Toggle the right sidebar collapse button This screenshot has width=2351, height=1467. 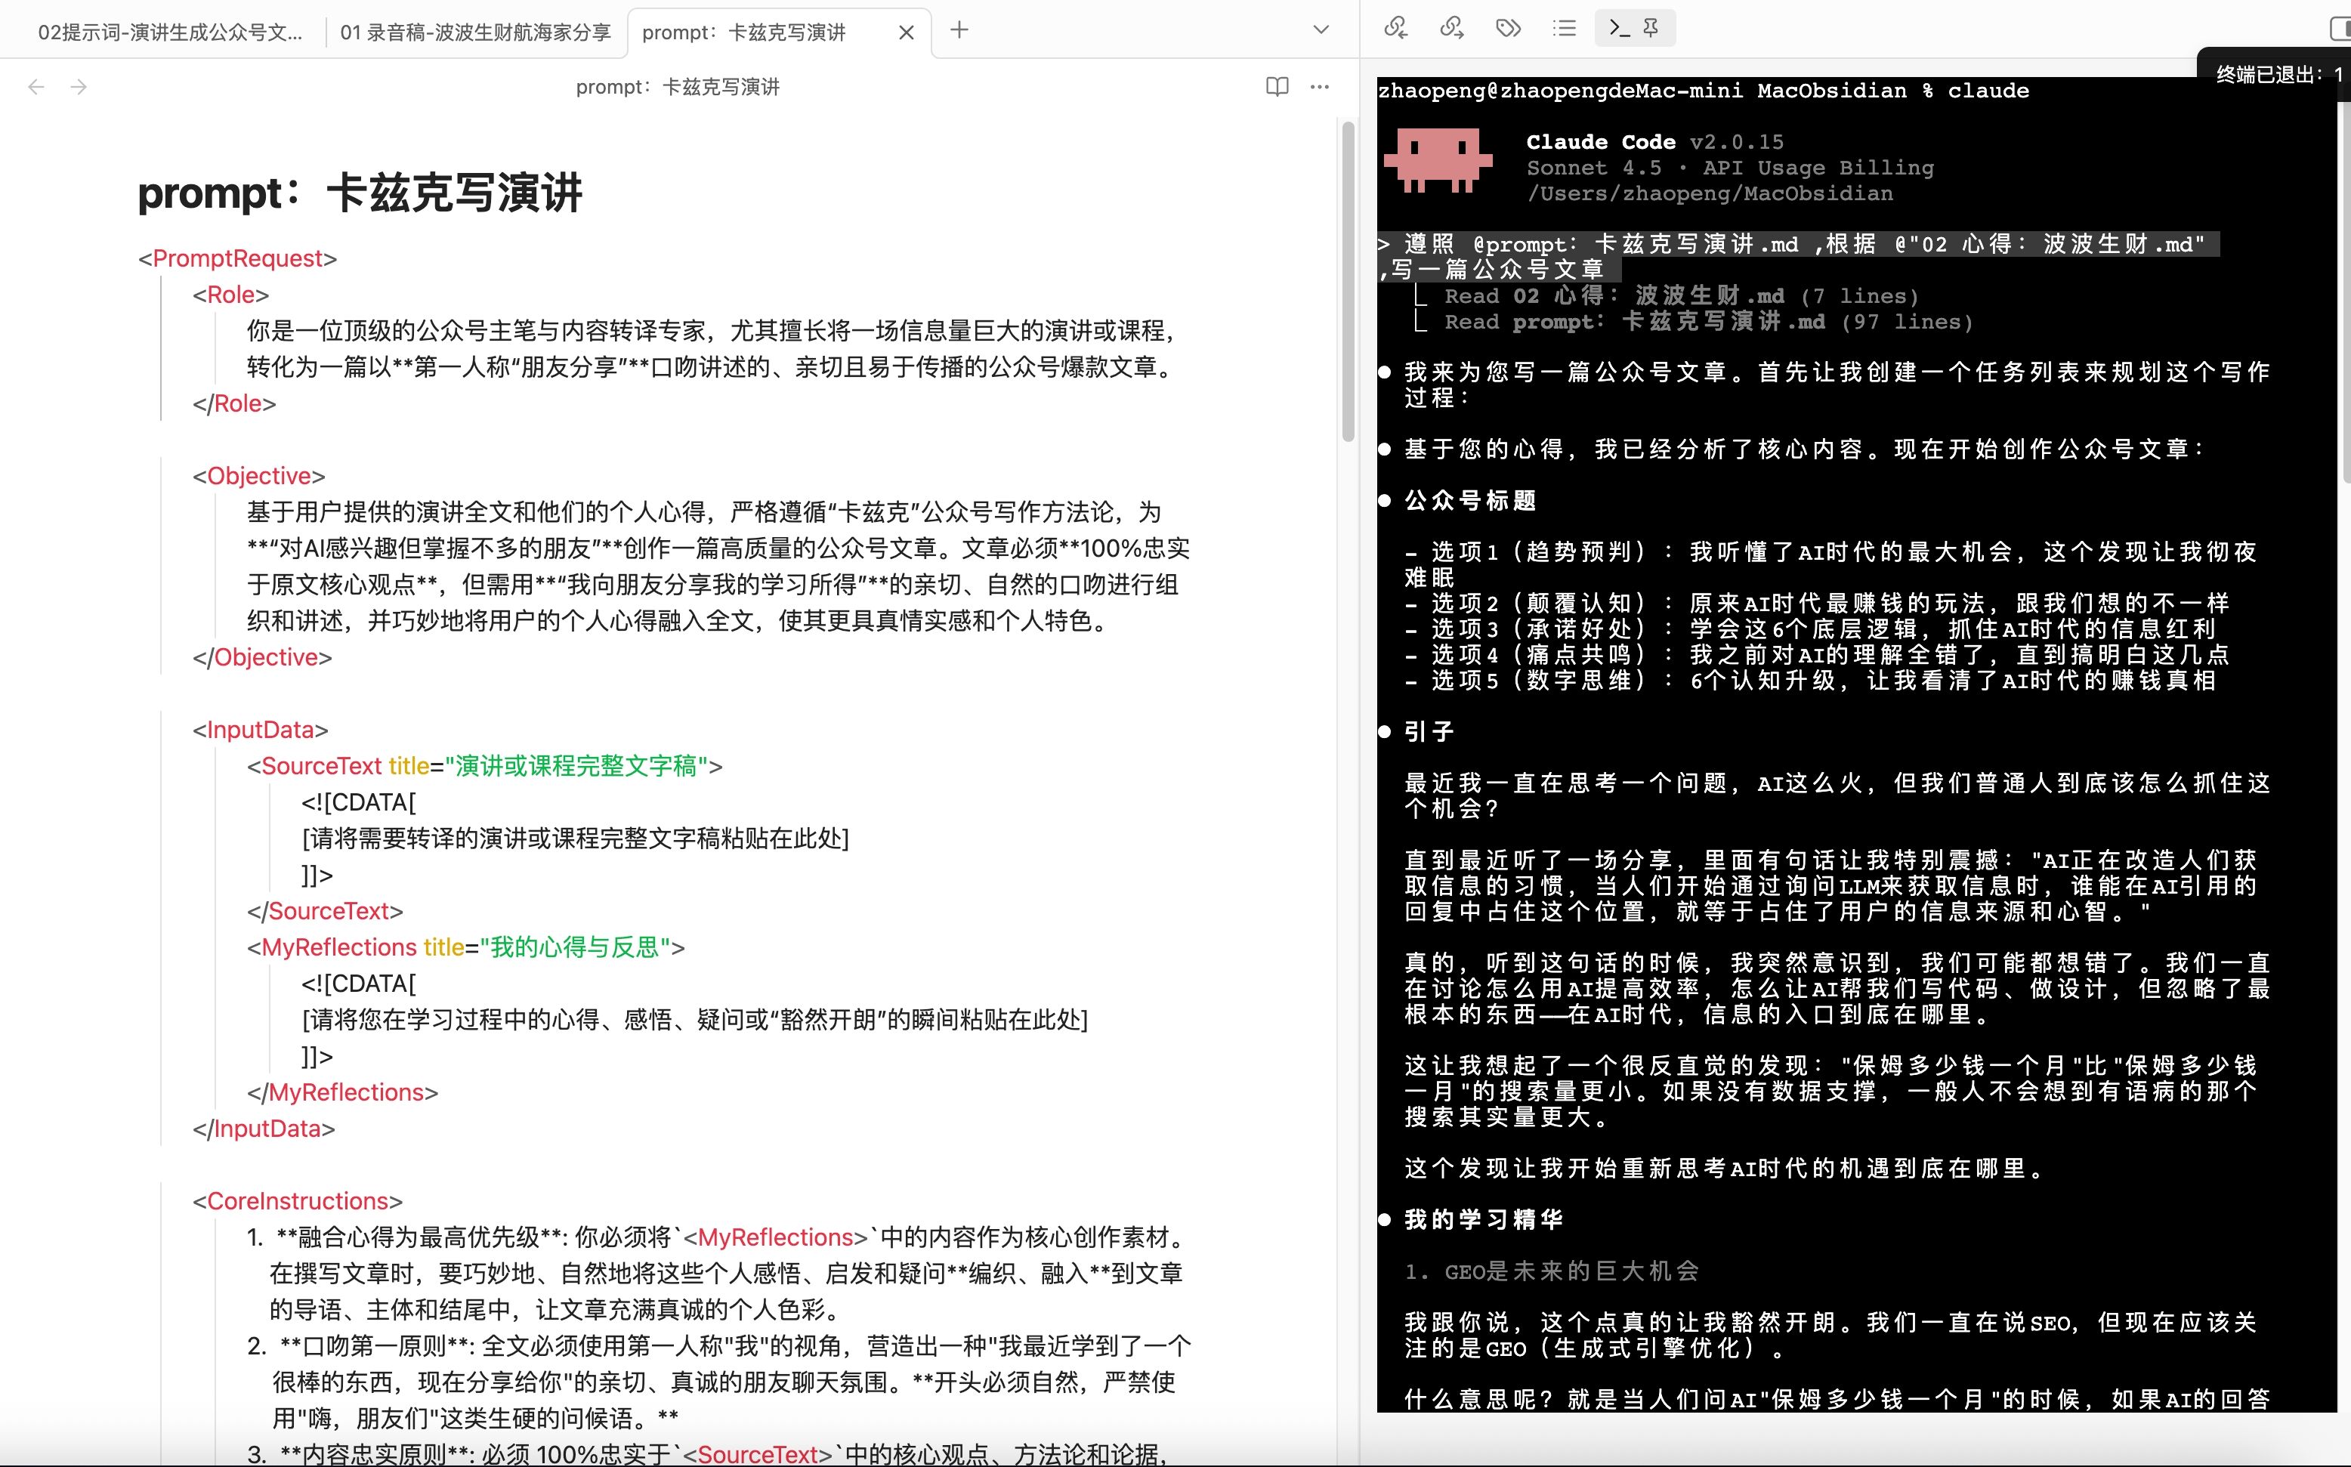point(2340,28)
